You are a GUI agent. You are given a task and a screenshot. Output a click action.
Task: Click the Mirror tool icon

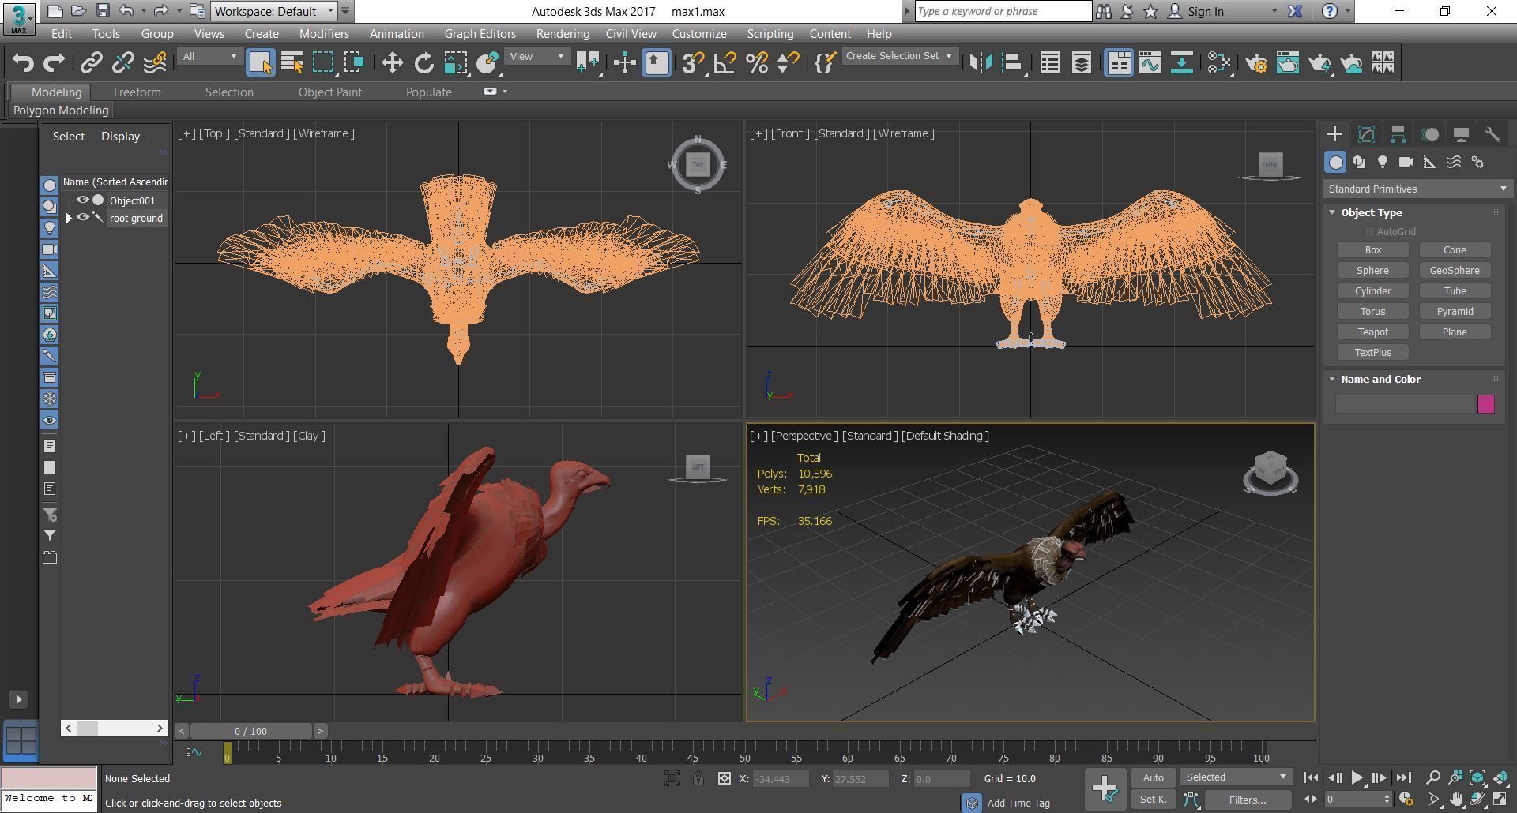click(981, 62)
